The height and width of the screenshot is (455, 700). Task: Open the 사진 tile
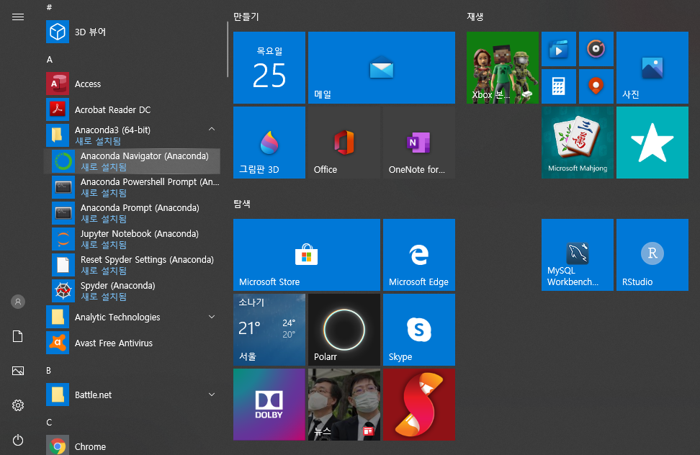tap(652, 68)
